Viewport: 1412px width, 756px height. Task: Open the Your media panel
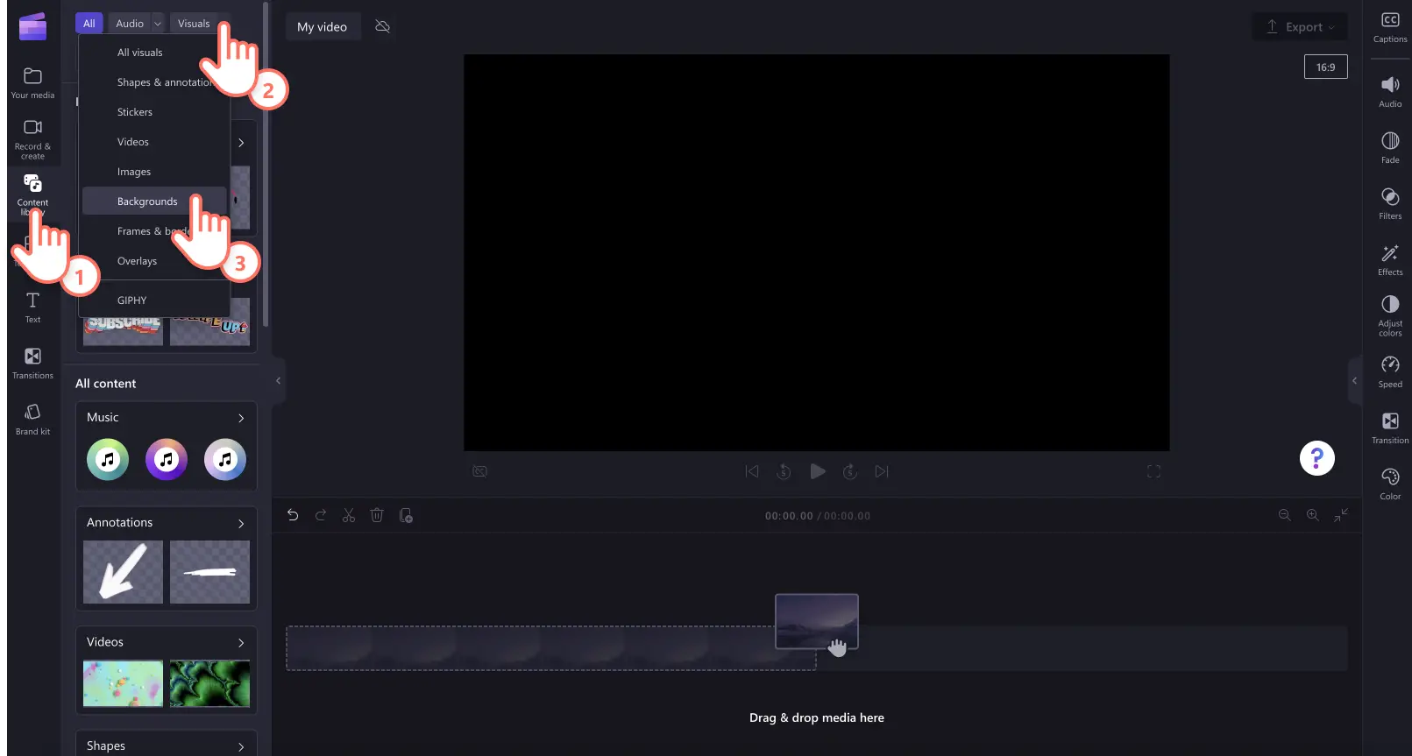32,83
